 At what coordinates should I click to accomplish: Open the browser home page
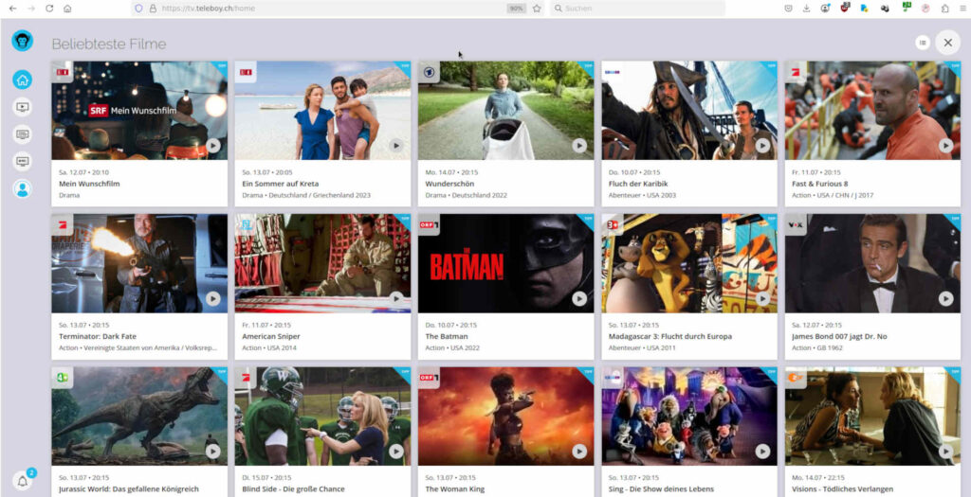67,8
